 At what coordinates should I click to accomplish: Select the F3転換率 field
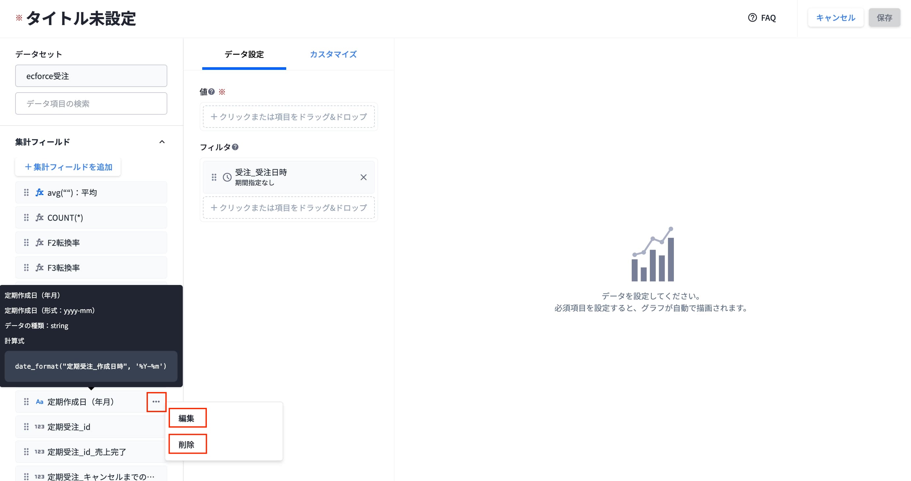[91, 268]
